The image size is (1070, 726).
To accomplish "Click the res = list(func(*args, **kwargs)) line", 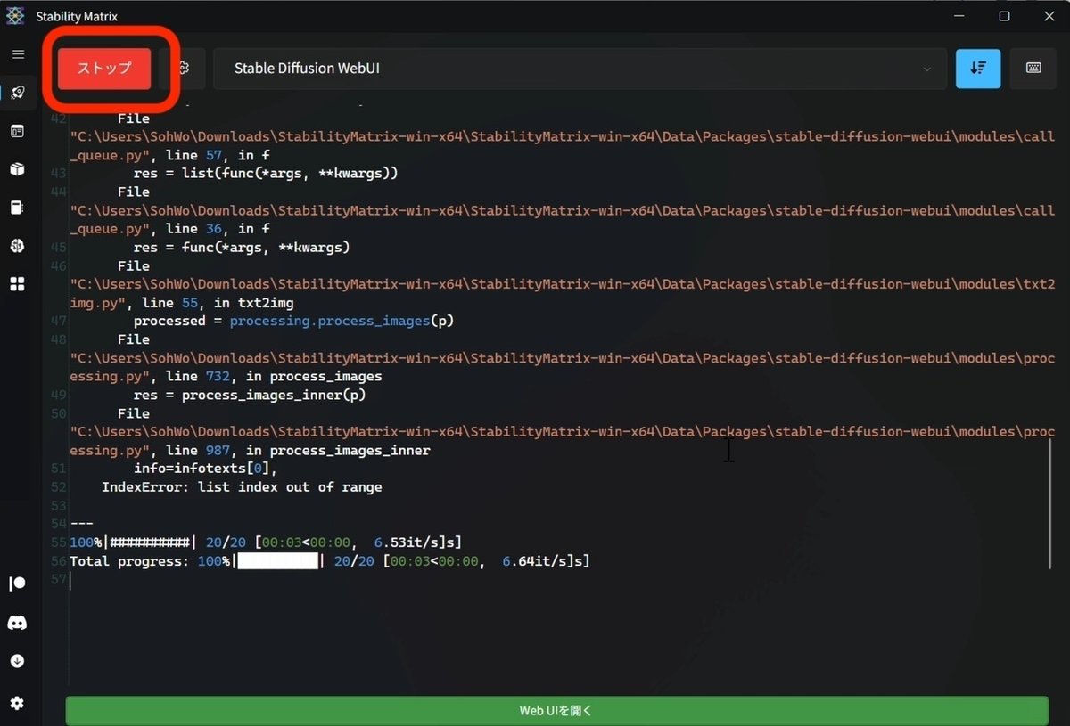I will tap(266, 173).
